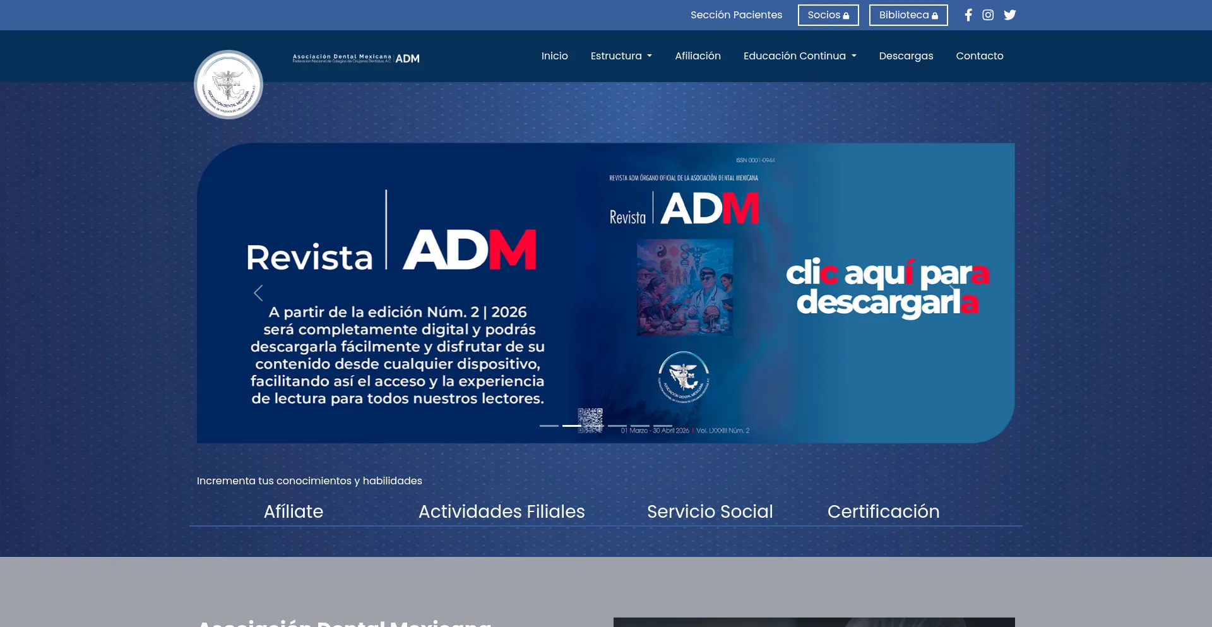Expand the Estructura dropdown menu
1212x627 pixels.
[621, 56]
